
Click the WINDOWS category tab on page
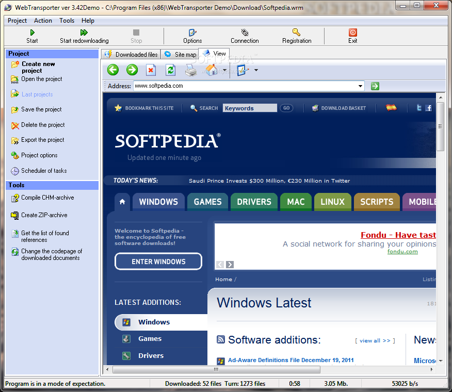(158, 202)
